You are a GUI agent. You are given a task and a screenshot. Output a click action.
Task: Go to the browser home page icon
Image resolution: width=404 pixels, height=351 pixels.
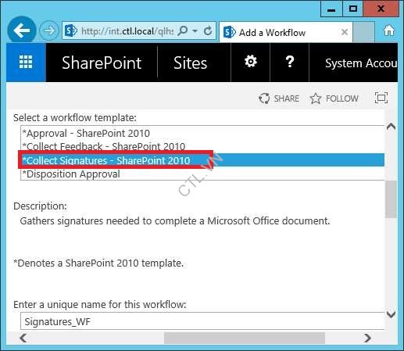pyautogui.click(x=388, y=30)
